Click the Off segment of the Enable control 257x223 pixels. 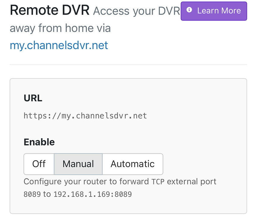pos(39,164)
